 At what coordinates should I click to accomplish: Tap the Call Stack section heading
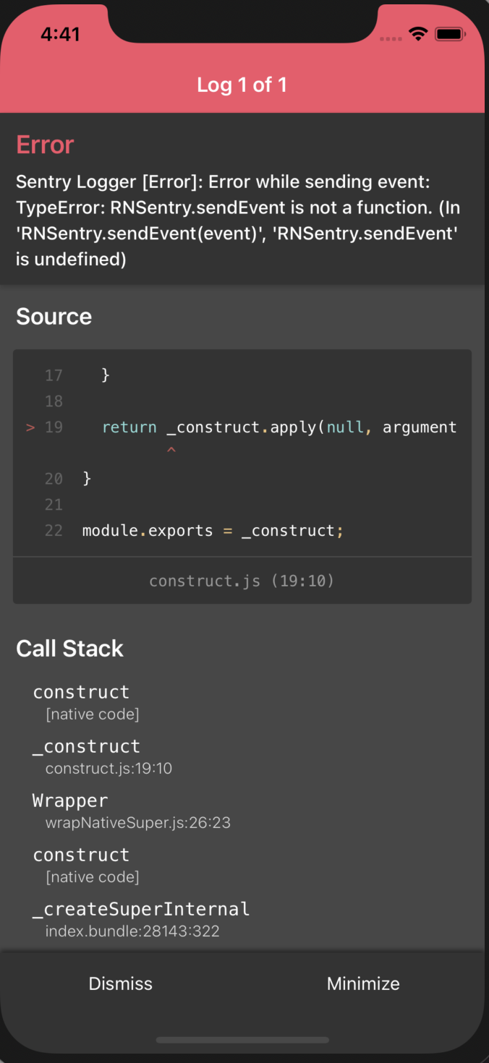(69, 649)
